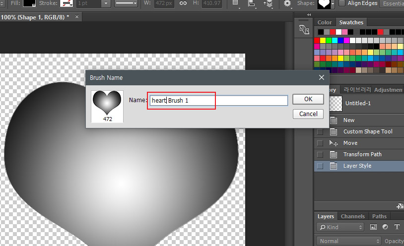The image size is (404, 246).
Task: Select the Untitled-1 history snapshot thumbnail
Action: (x=336, y=103)
